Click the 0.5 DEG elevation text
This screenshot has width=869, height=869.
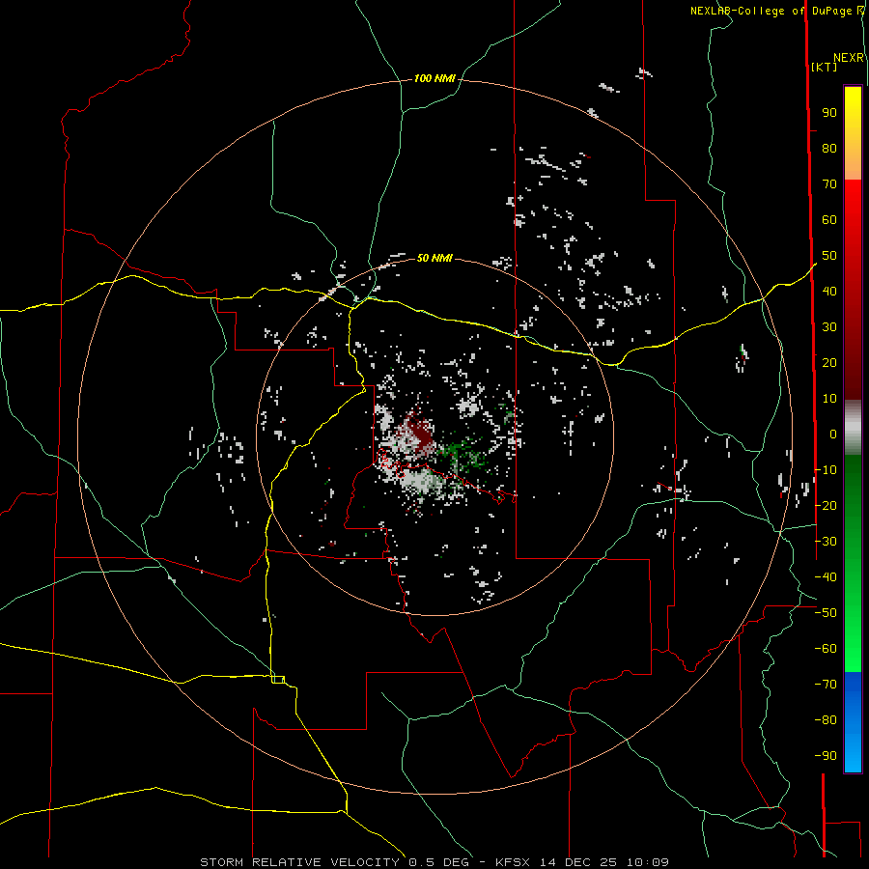pos(438,862)
